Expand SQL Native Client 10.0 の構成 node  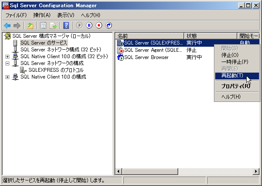tap(7, 77)
